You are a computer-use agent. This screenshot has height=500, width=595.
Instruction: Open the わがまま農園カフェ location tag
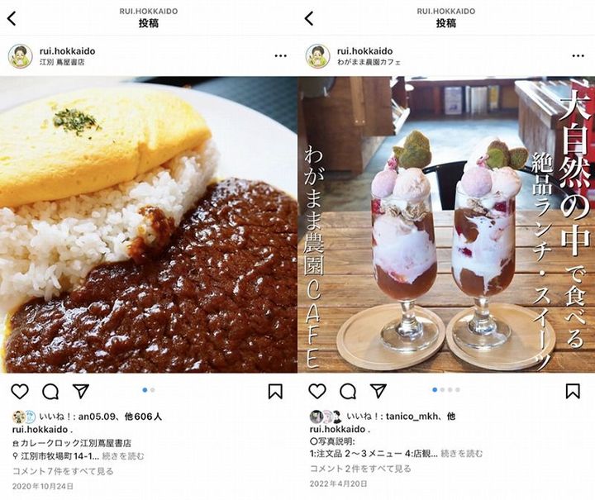[369, 62]
